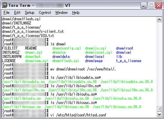Click README in the directory listing
The height and width of the screenshot is (119, 164).
click(31, 48)
